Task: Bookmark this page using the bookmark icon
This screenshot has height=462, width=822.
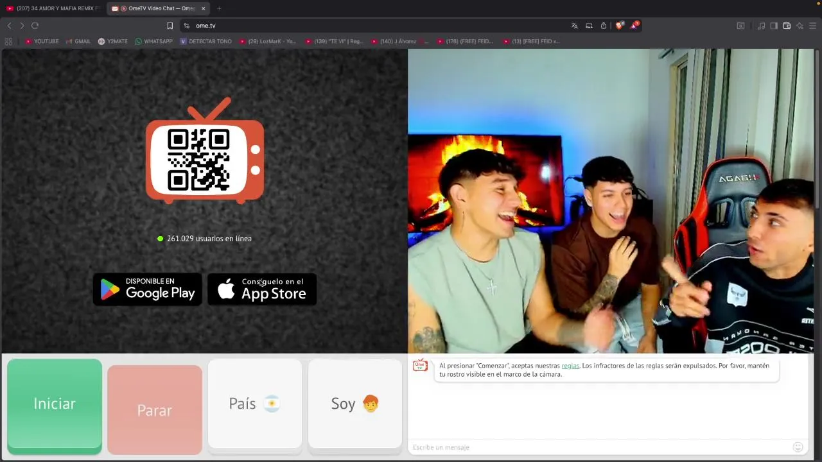Action: tap(170, 26)
